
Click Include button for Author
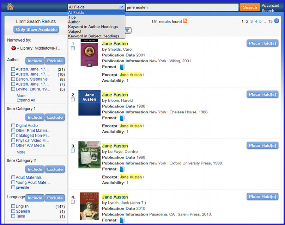tap(35, 61)
